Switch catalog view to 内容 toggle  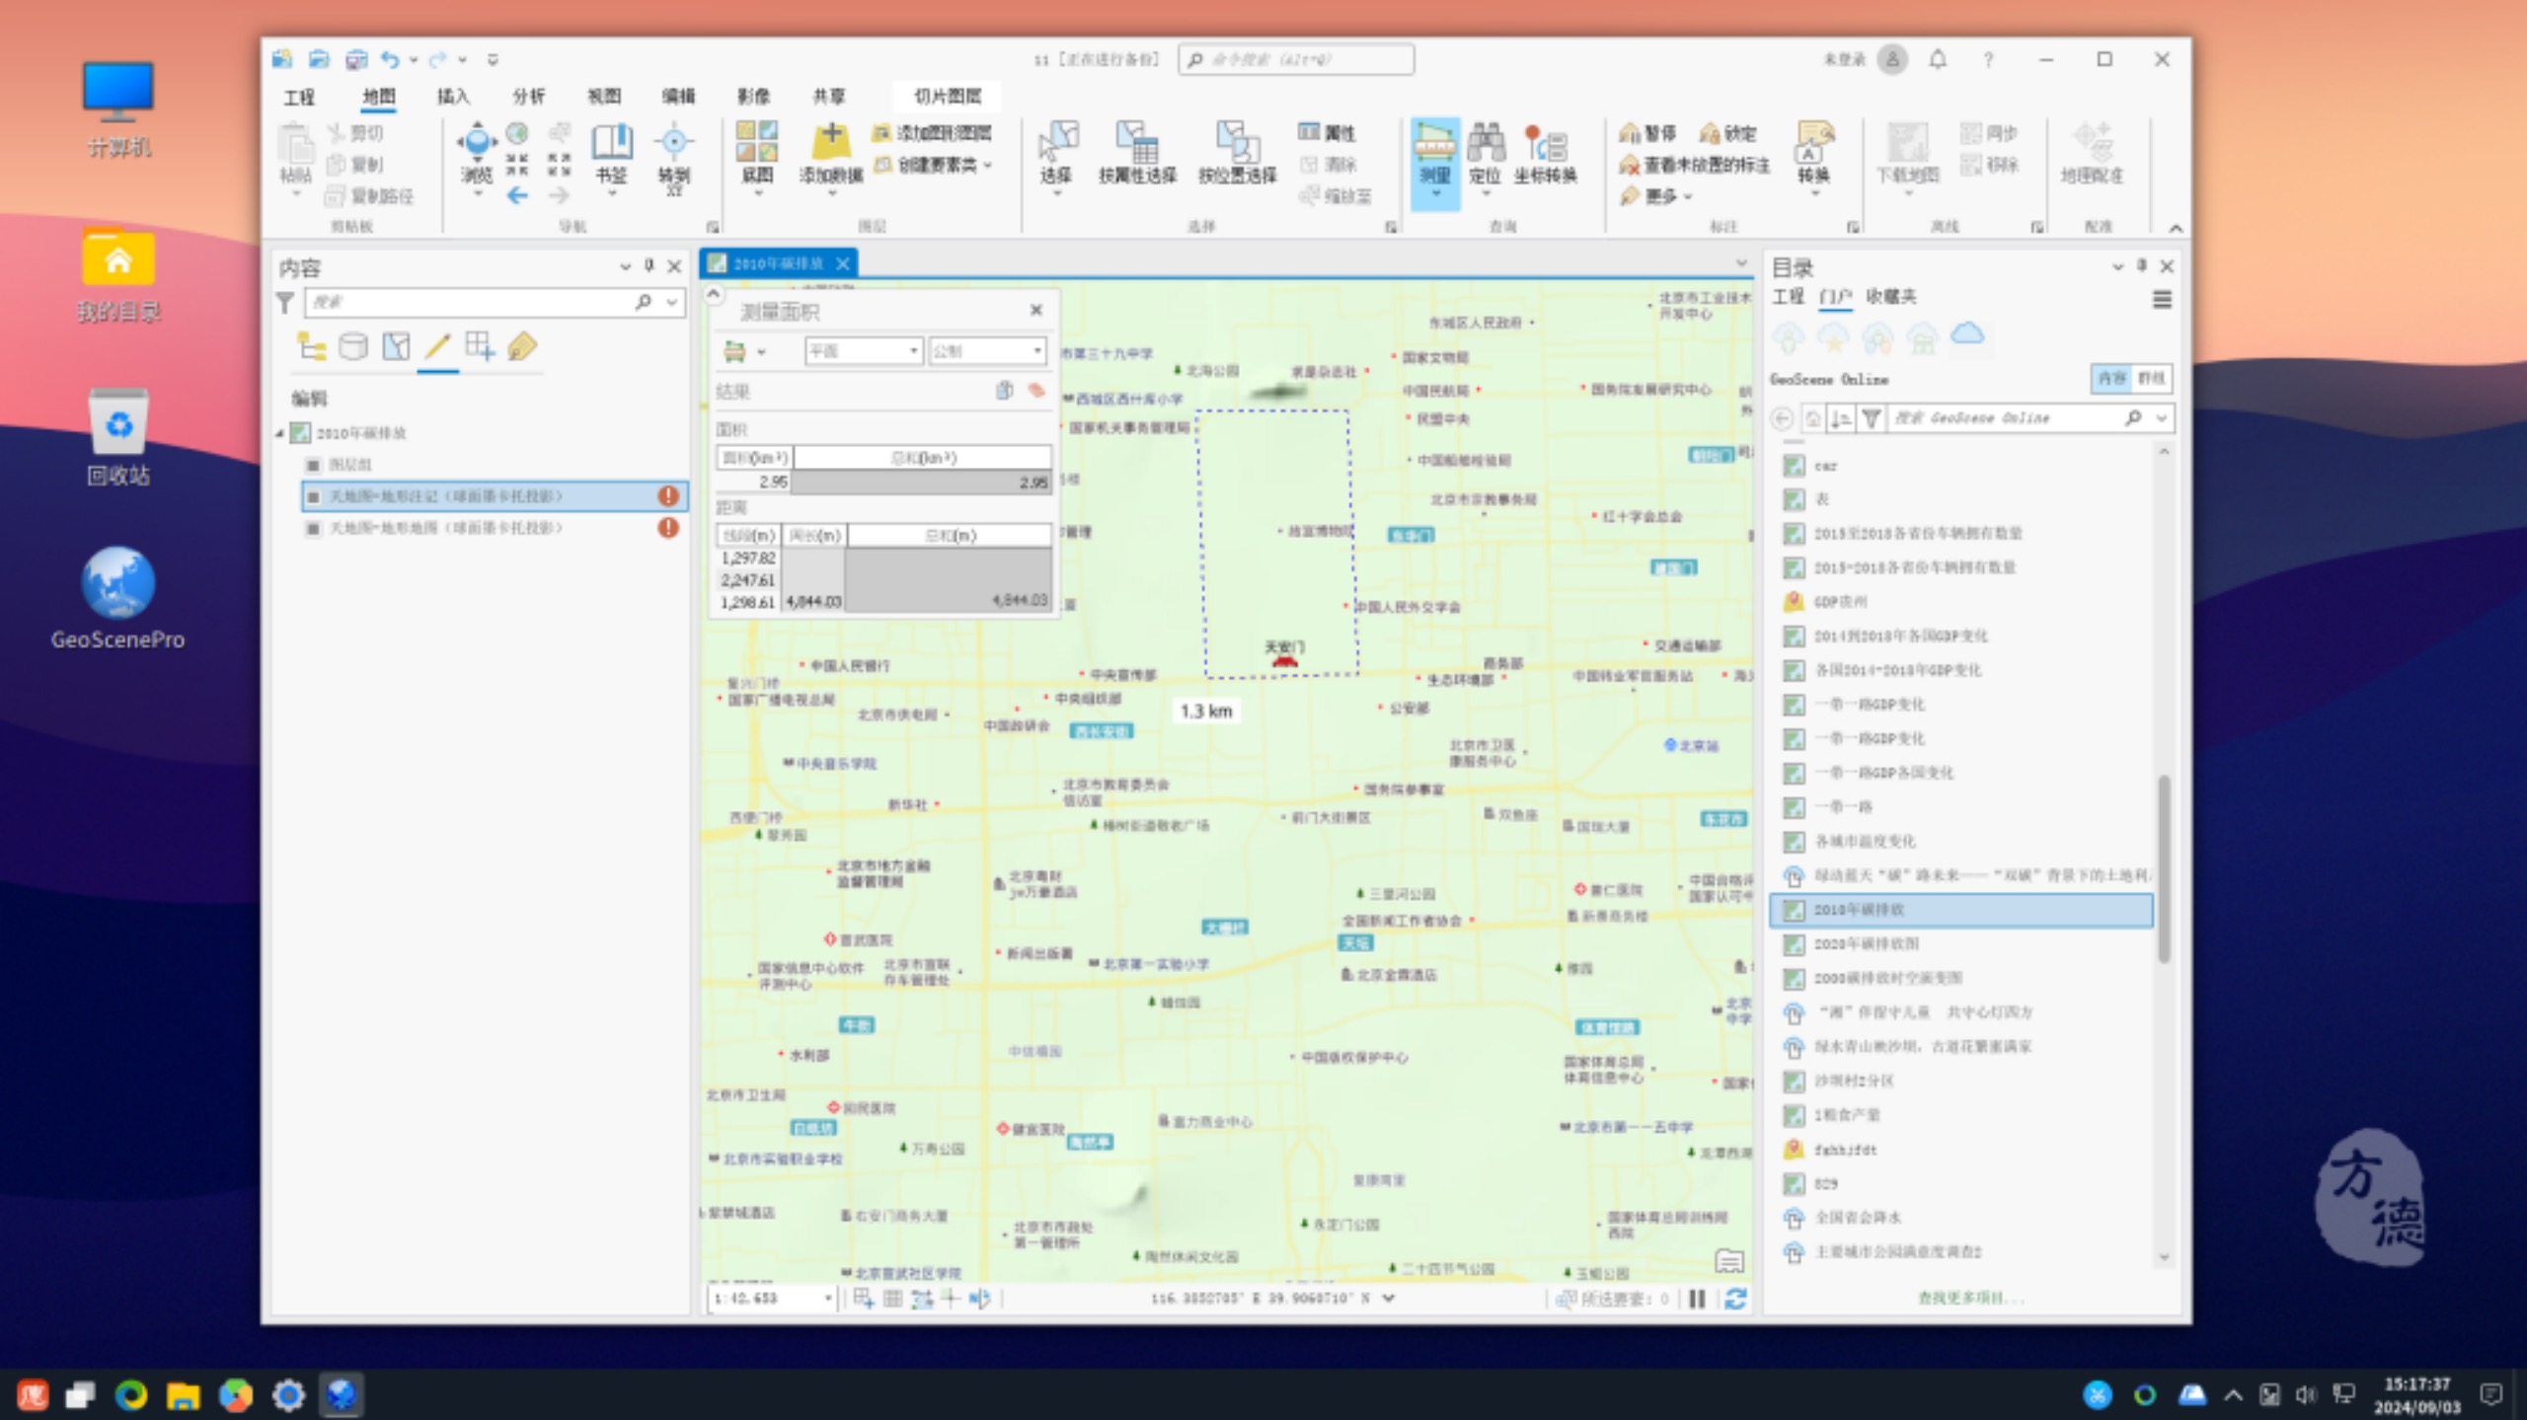pyautogui.click(x=2111, y=378)
